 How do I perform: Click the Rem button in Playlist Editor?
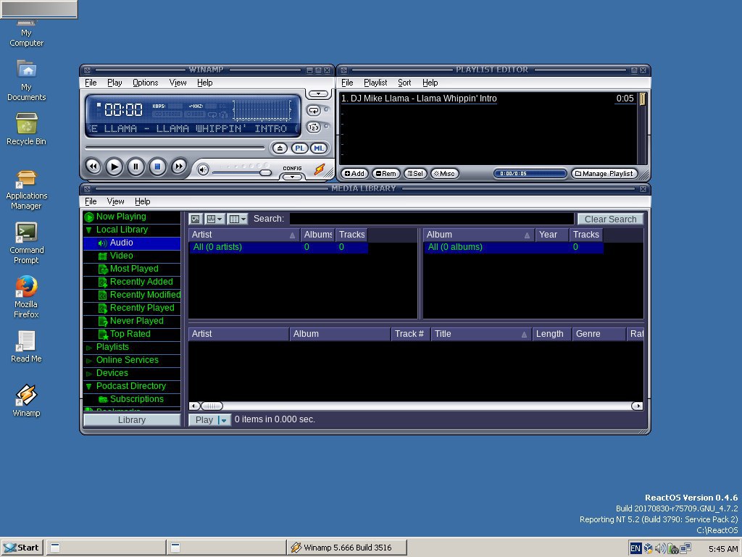[386, 174]
